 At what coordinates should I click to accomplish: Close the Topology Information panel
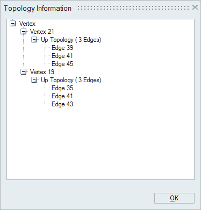195,8
